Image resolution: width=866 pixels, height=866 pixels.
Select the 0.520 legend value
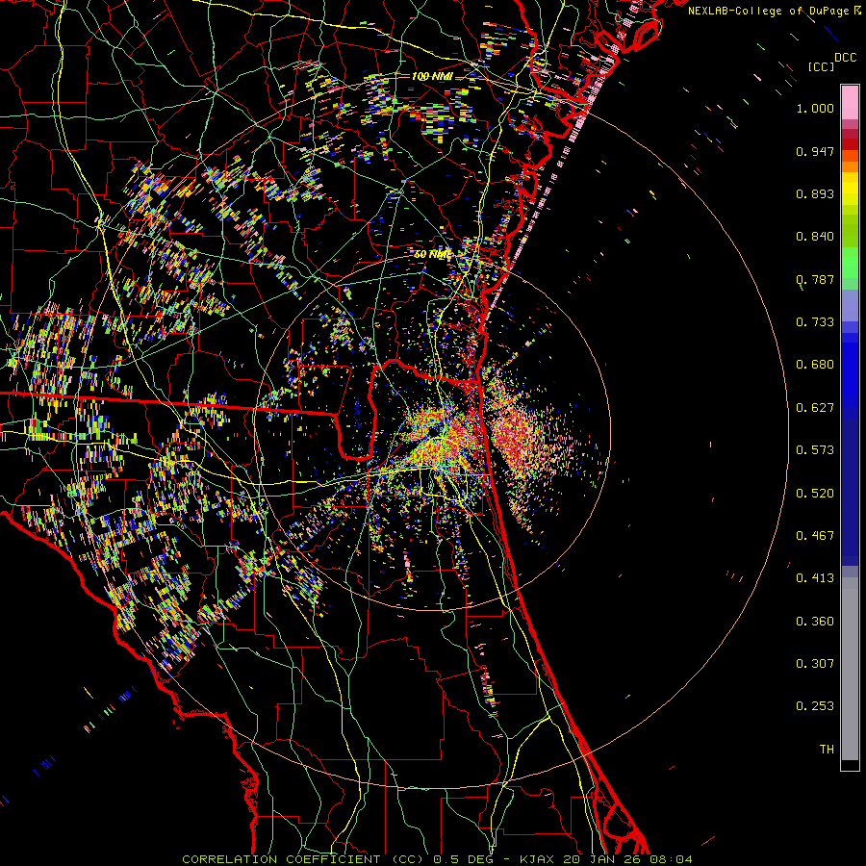click(815, 494)
